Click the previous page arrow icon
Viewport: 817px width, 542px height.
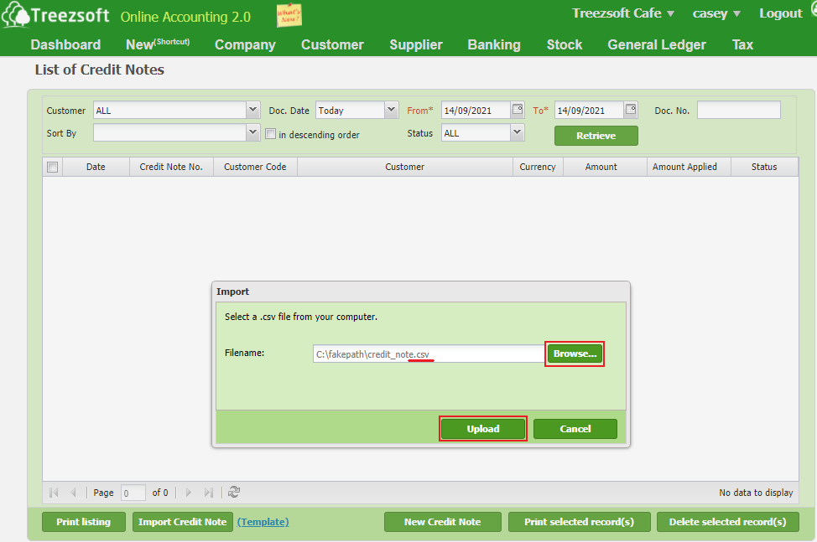tap(74, 493)
